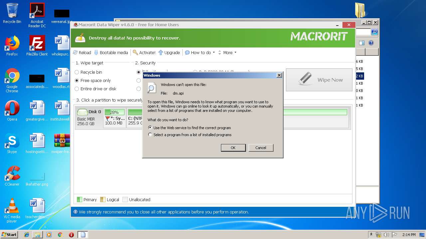
Task: Click the Reload toolbar icon
Action: click(x=75, y=52)
